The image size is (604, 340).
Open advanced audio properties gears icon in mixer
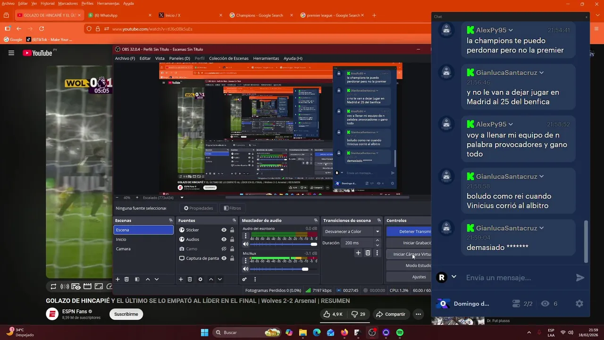coord(244,279)
